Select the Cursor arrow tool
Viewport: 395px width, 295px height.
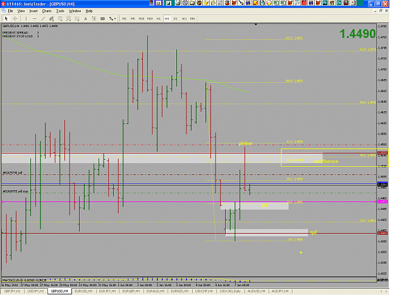[x=6, y=18]
